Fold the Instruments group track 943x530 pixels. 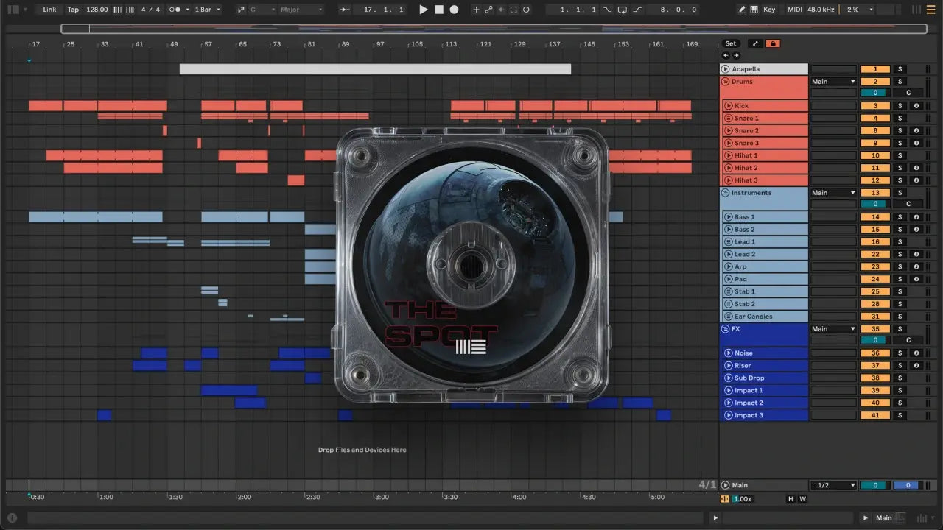[x=726, y=193]
